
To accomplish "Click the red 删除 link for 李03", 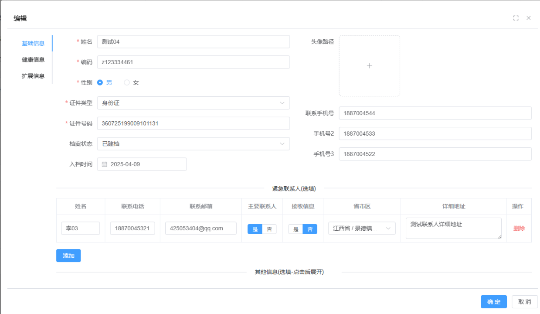I will pyautogui.click(x=519, y=228).
